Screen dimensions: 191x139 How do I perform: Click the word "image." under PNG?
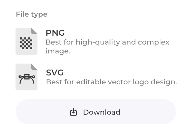58,51
